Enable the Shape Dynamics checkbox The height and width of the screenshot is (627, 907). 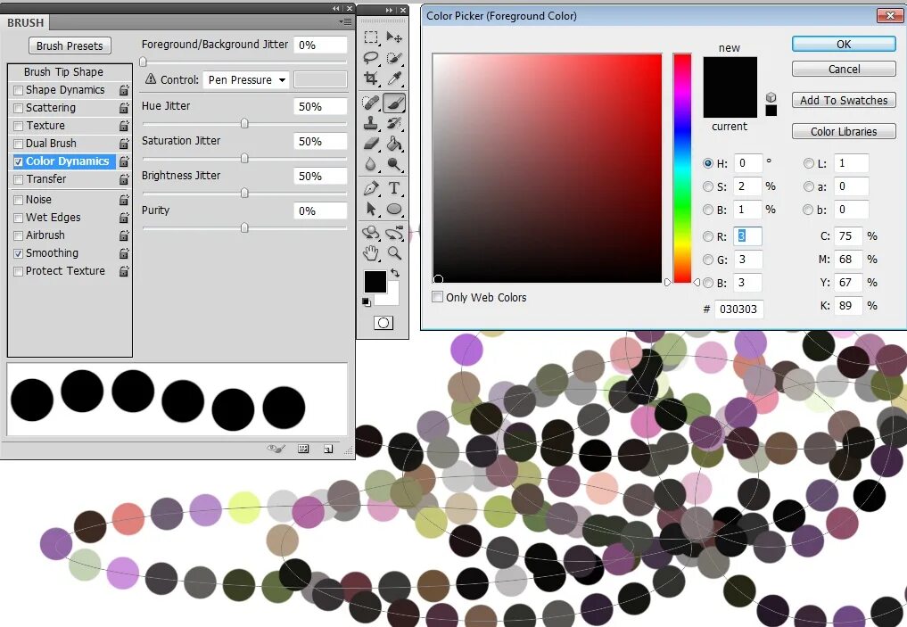(16, 89)
